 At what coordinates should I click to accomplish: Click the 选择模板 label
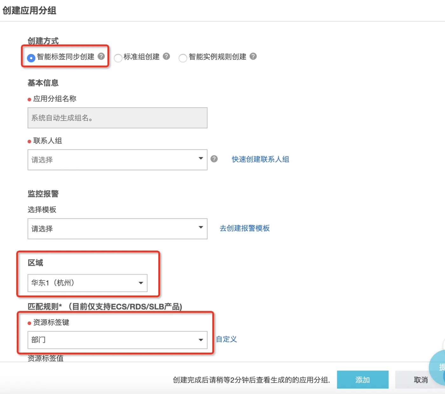point(42,210)
